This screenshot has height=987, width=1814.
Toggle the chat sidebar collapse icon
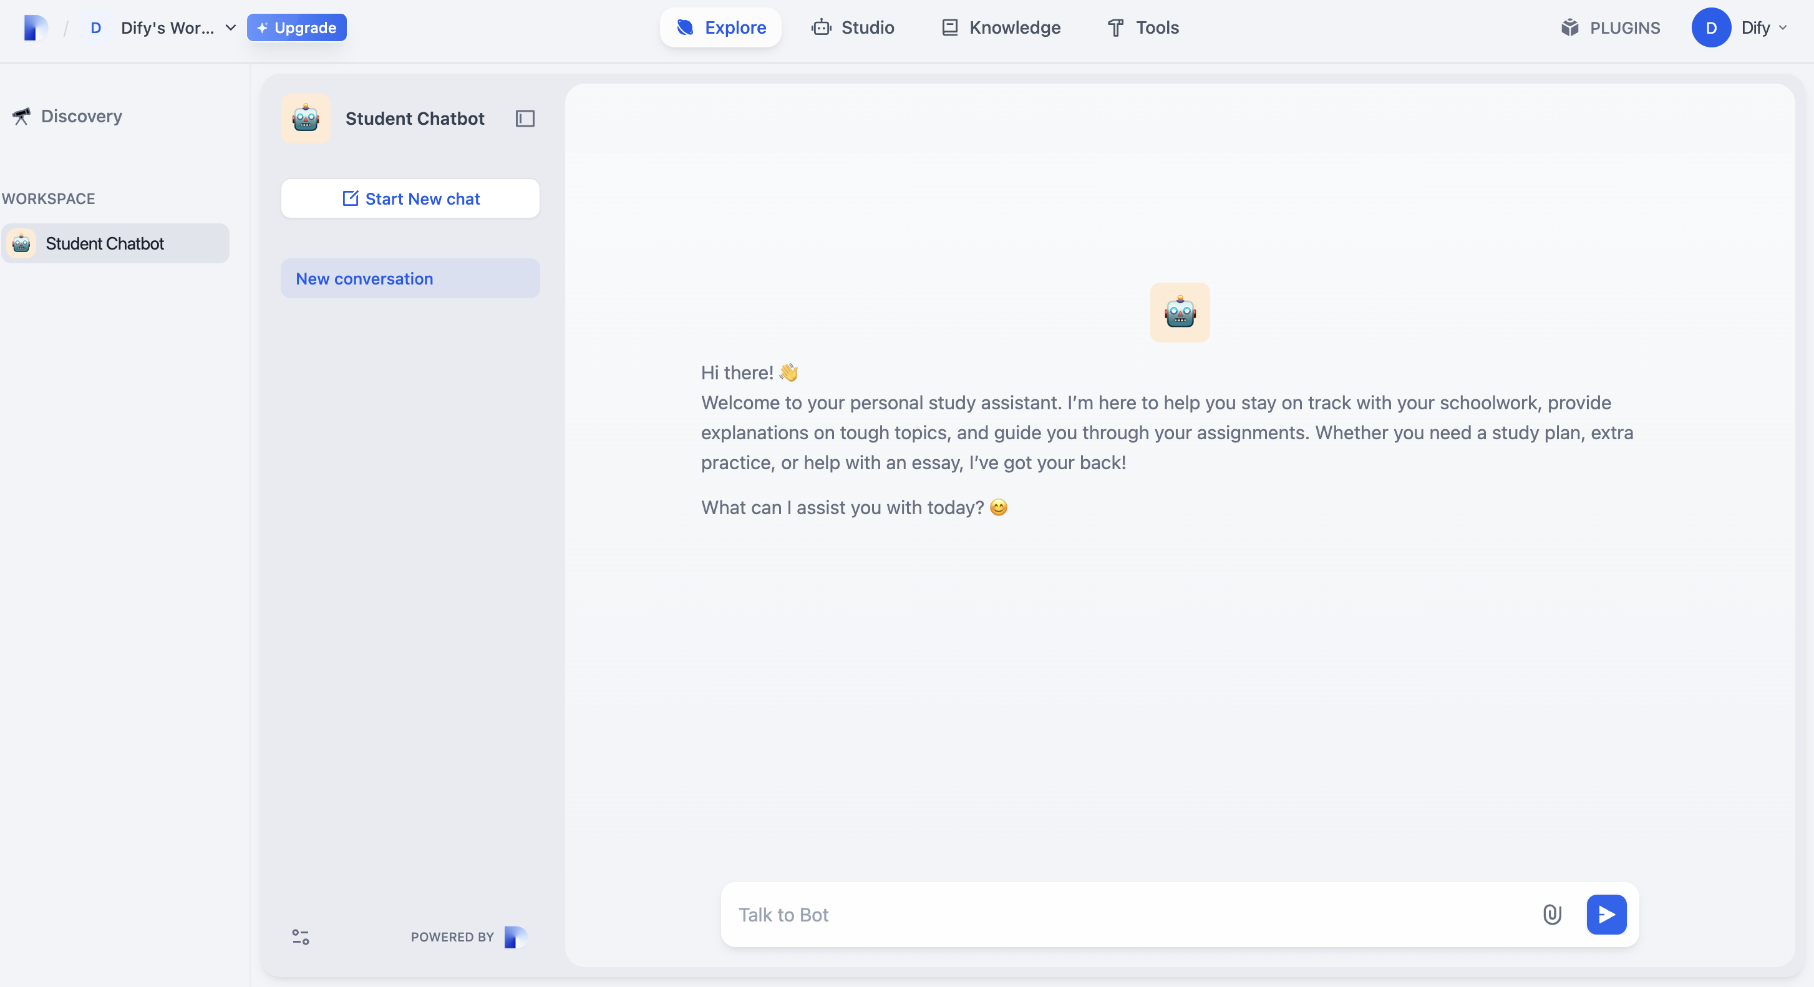(x=525, y=119)
